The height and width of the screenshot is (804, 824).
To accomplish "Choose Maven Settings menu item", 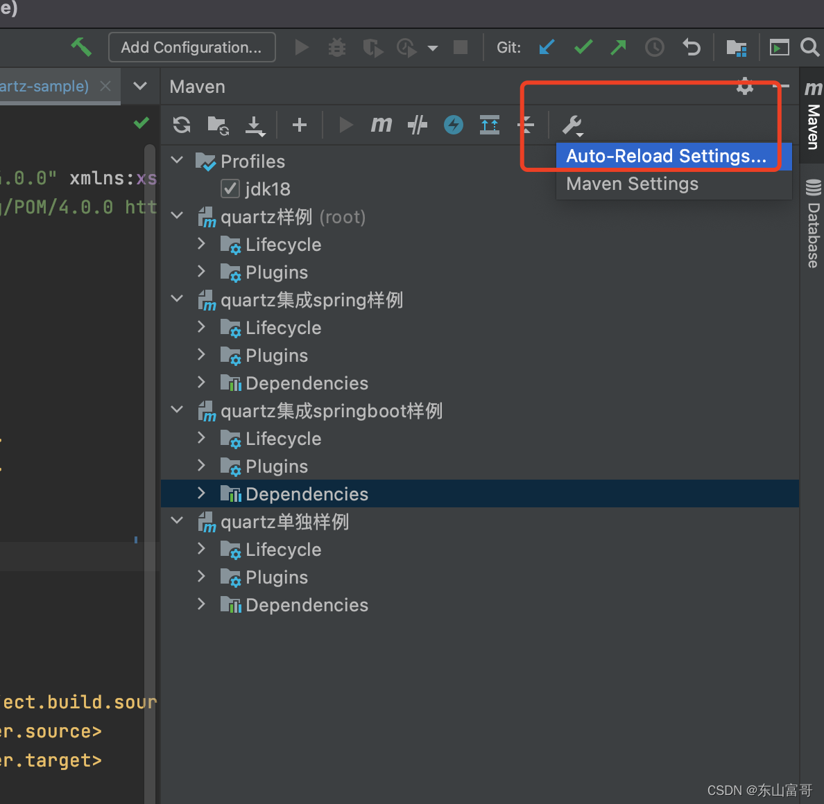I will point(673,184).
